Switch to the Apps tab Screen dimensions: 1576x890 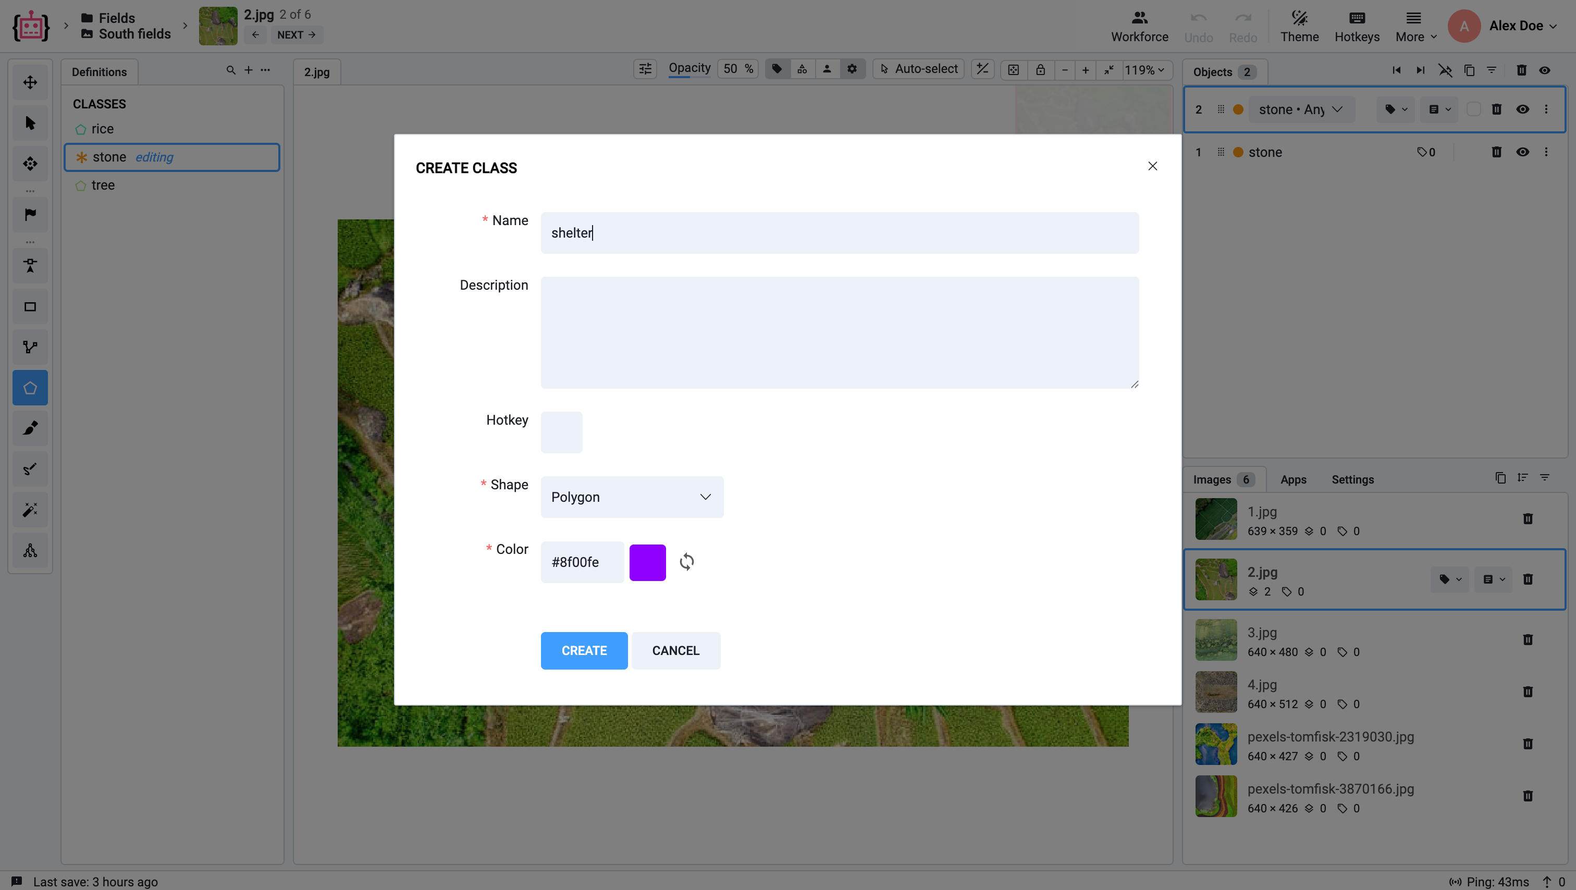[x=1292, y=479]
